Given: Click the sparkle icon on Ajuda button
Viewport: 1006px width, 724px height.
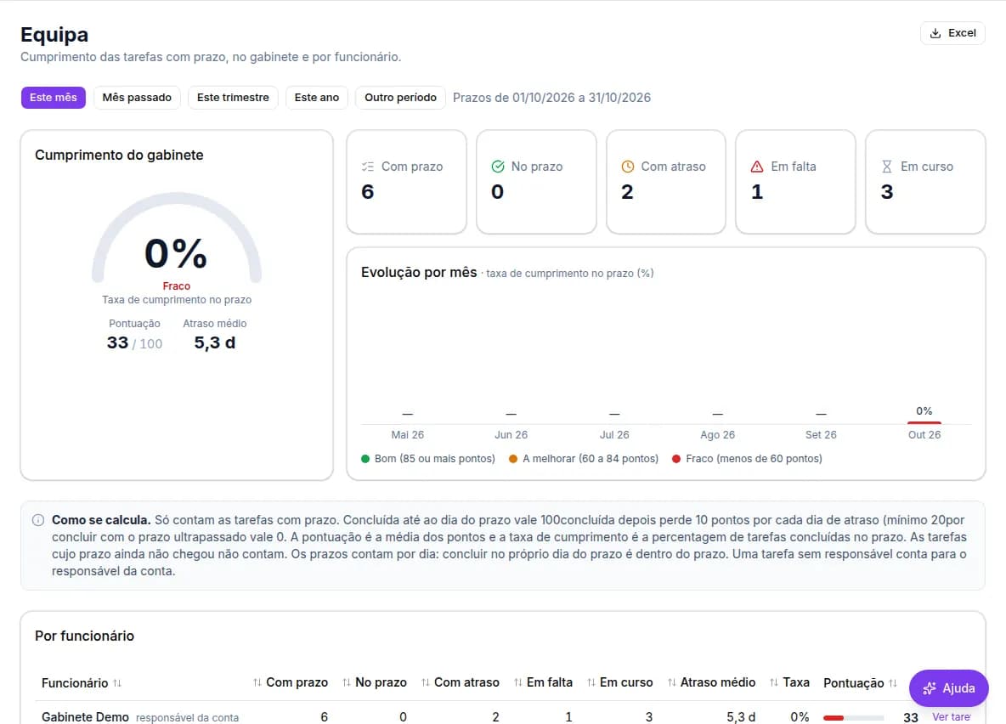Looking at the screenshot, I should [929, 688].
